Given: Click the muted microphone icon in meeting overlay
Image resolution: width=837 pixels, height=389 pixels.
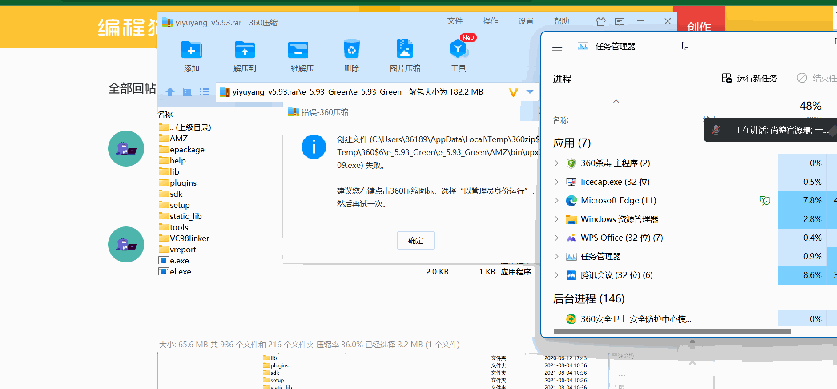Looking at the screenshot, I should point(716,130).
